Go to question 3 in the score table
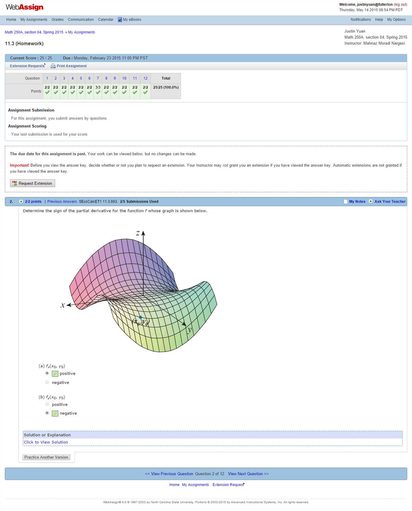Screen dimensions: 412x511 click(x=64, y=78)
